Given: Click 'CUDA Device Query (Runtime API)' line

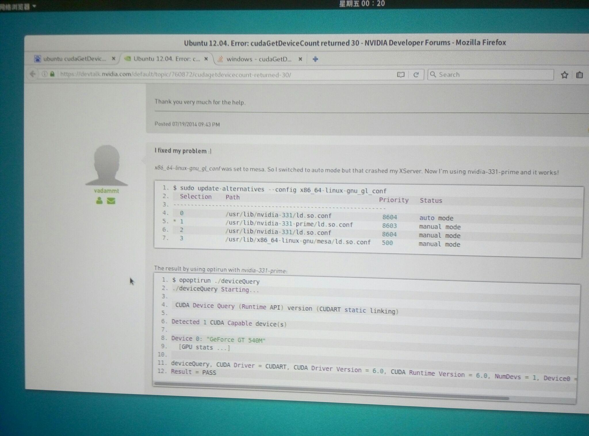Looking at the screenshot, I should [x=286, y=308].
